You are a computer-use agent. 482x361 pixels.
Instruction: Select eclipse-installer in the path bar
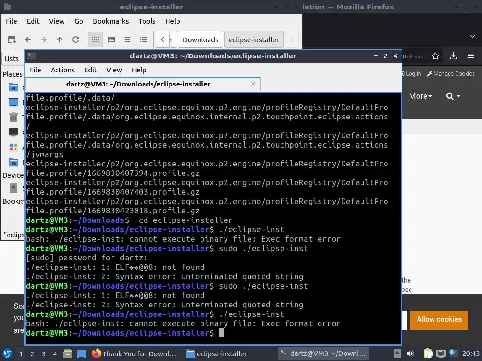(254, 40)
